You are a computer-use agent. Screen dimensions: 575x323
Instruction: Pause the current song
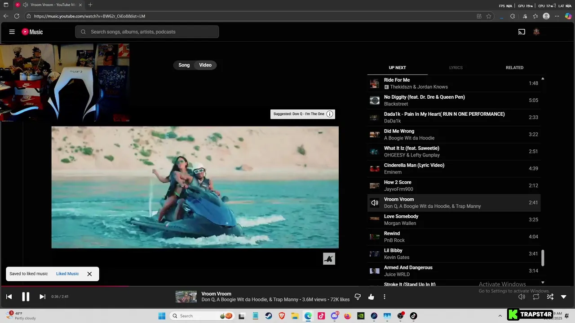pyautogui.click(x=26, y=297)
